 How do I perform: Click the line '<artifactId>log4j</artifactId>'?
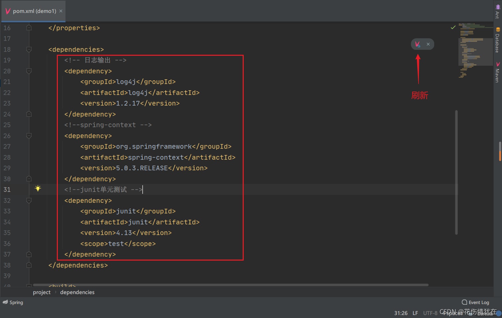tap(140, 93)
